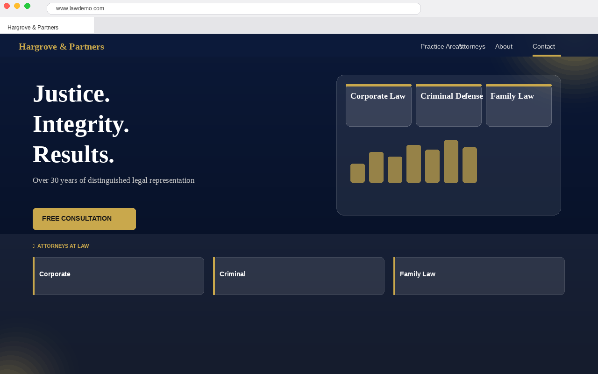598x374 pixels.
Task: Select the Contact nav item
Action: (x=544, y=46)
